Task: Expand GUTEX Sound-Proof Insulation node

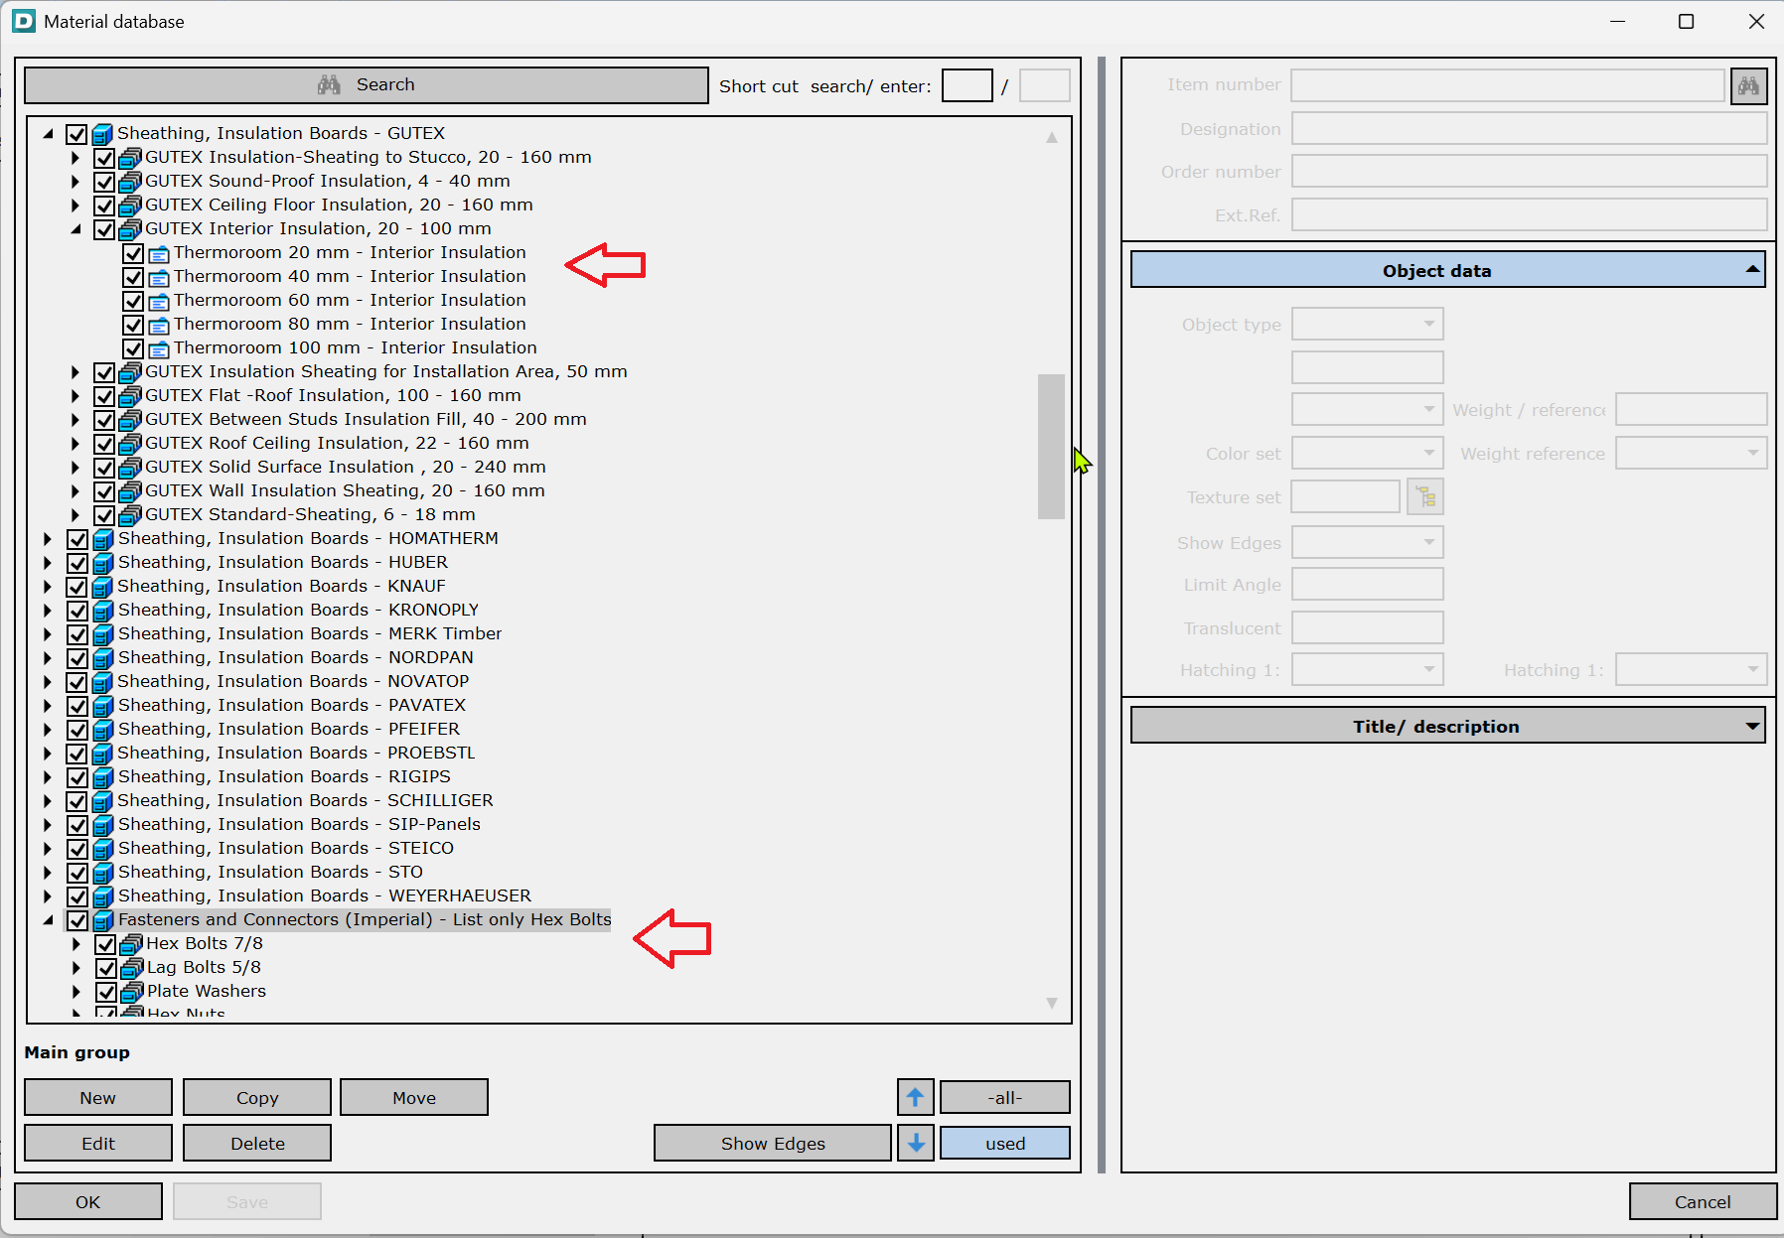Action: click(75, 182)
